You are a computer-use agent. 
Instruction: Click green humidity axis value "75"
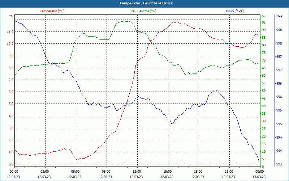click(x=264, y=53)
